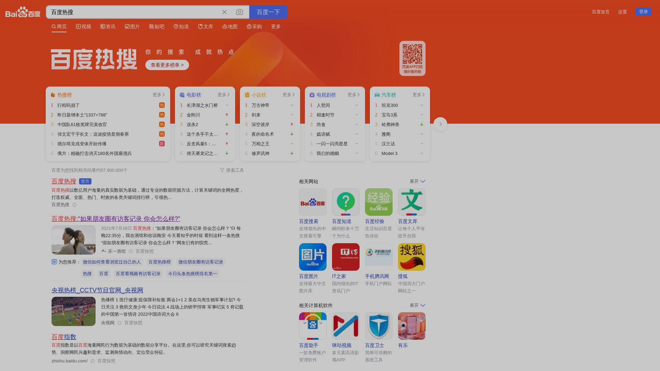The image size is (660, 371).
Task: Open the 百度卫士 software icon
Action: pyautogui.click(x=379, y=326)
